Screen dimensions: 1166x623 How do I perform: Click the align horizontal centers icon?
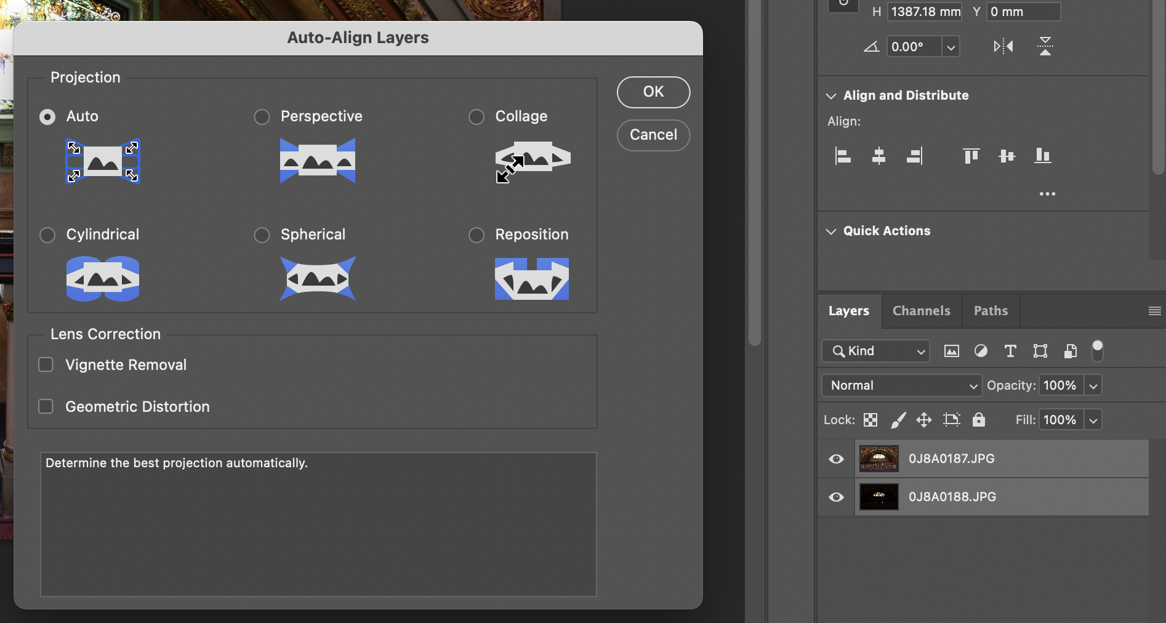[879, 156]
